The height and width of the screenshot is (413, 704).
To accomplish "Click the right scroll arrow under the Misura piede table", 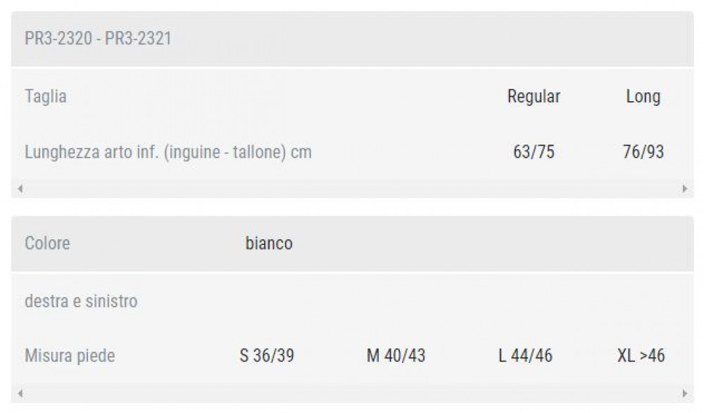I will coord(684,393).
